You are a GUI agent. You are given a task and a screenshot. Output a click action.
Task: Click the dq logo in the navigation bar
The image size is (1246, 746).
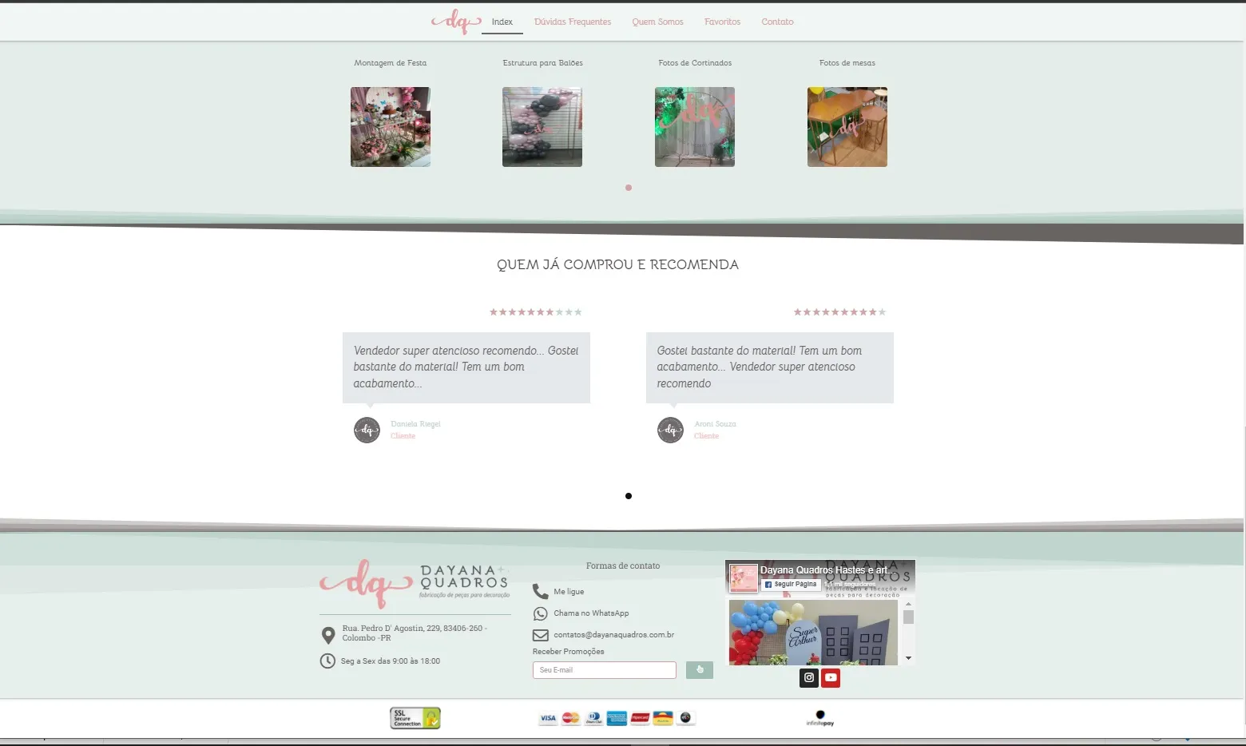coord(456,22)
